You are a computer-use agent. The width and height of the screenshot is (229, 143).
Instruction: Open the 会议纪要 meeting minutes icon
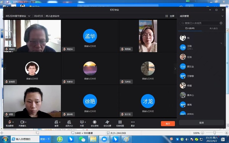pyautogui.click(x=107, y=122)
